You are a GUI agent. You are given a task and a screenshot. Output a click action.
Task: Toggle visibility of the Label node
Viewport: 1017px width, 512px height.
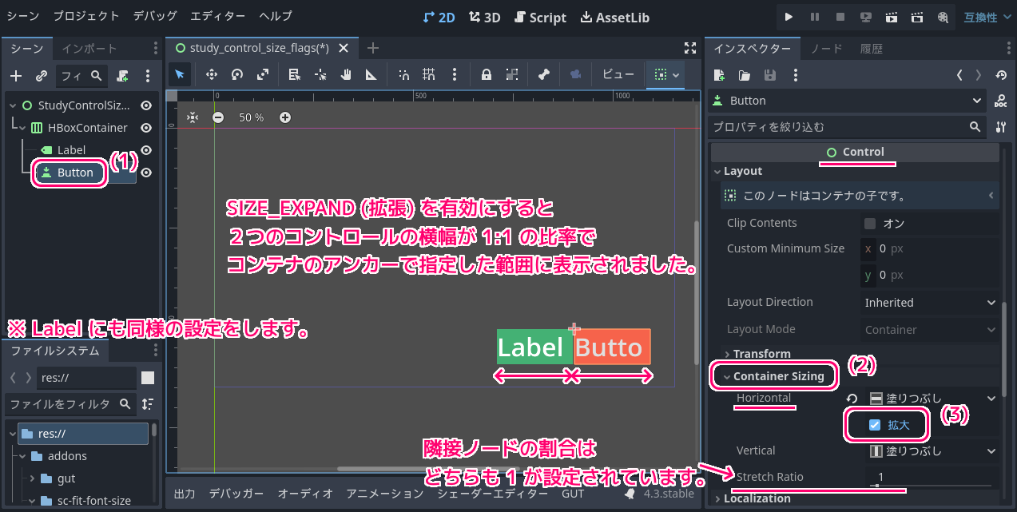coord(146,150)
